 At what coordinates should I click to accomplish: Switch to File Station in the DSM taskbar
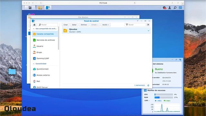[x=40, y=8]
